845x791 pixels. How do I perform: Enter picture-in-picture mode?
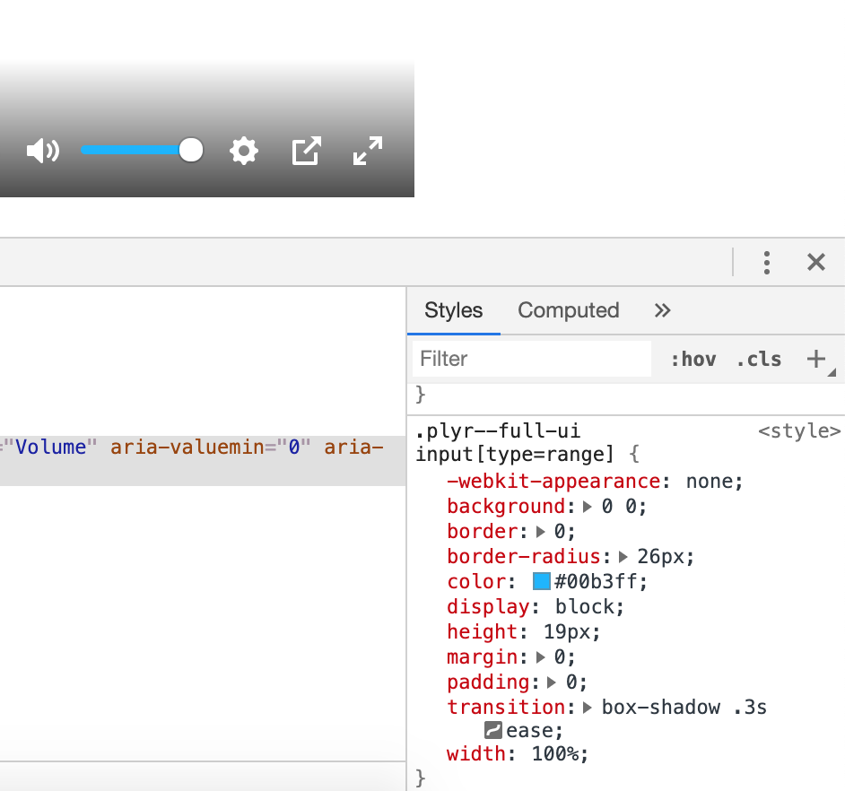click(305, 151)
